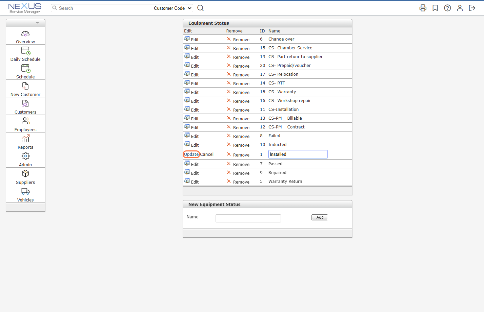Click the print icon in header

pyautogui.click(x=423, y=8)
